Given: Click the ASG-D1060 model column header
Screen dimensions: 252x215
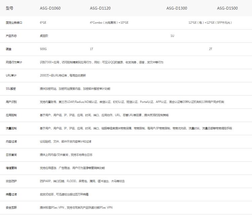Looking at the screenshot, I should pos(50,8).
